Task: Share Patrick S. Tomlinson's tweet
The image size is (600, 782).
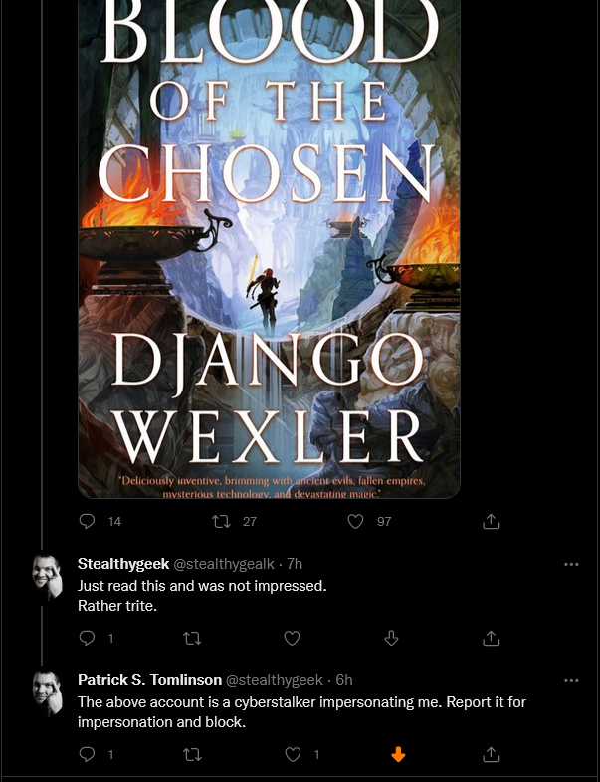Action: pos(491,754)
